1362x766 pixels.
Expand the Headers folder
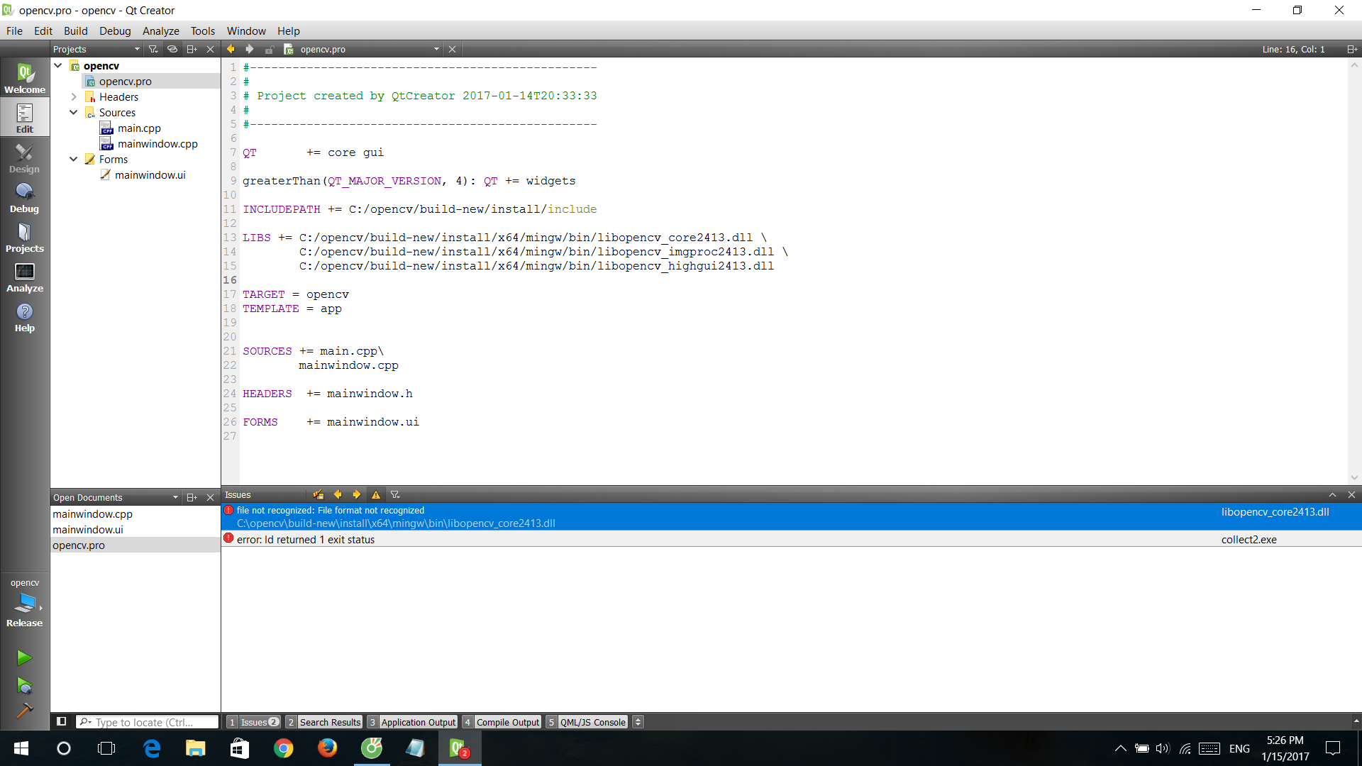(x=74, y=96)
